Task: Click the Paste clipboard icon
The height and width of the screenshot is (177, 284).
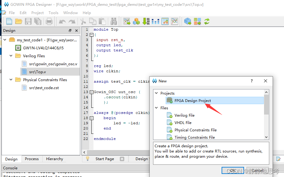Action: (102, 21)
